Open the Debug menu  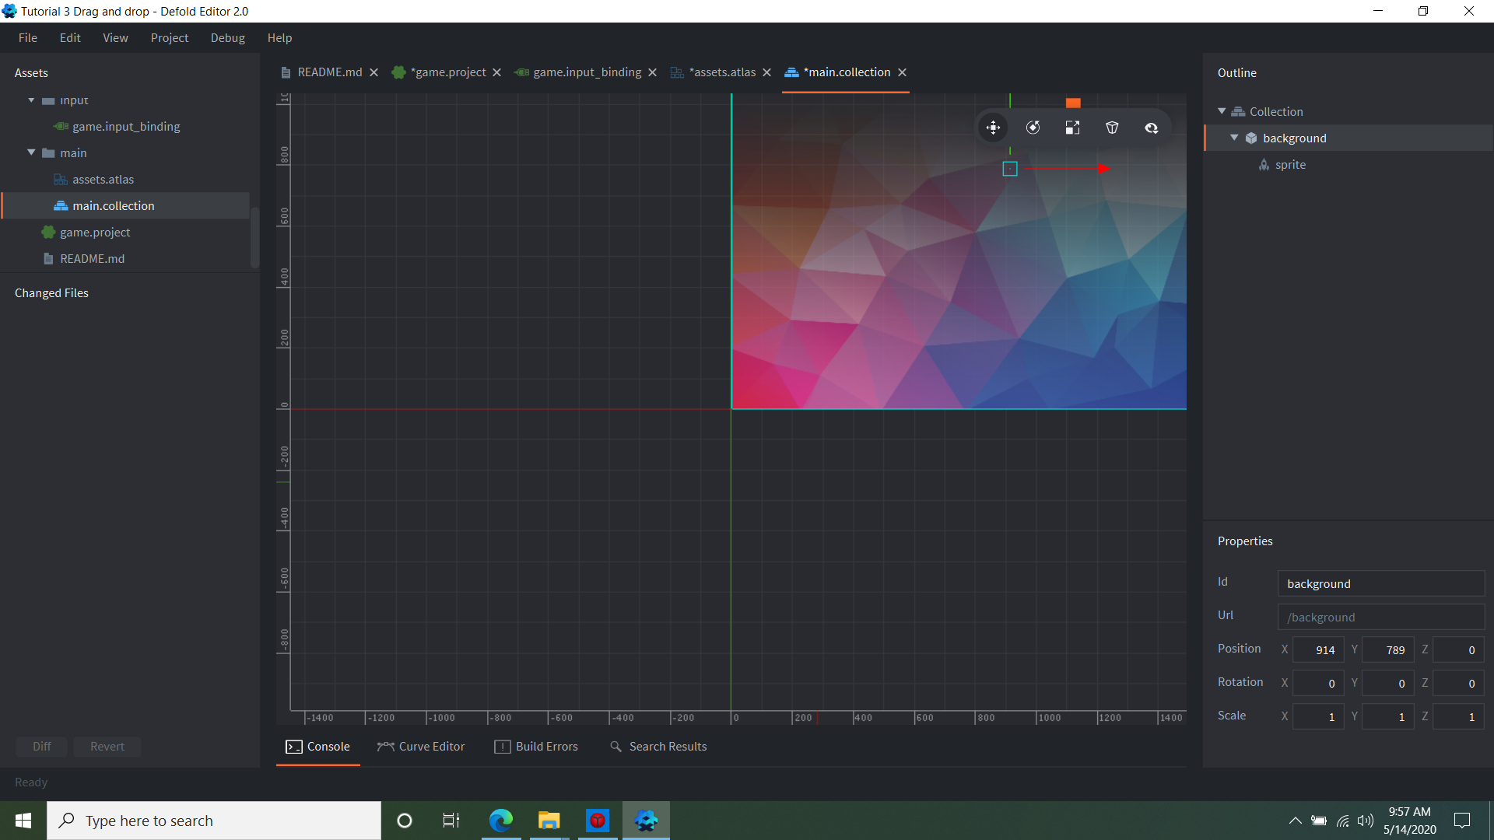(226, 37)
